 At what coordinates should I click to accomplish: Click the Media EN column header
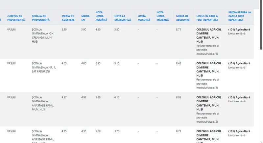85,18
